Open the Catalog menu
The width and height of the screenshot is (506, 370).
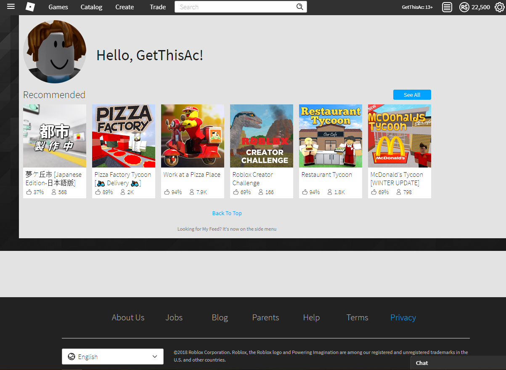tap(91, 7)
